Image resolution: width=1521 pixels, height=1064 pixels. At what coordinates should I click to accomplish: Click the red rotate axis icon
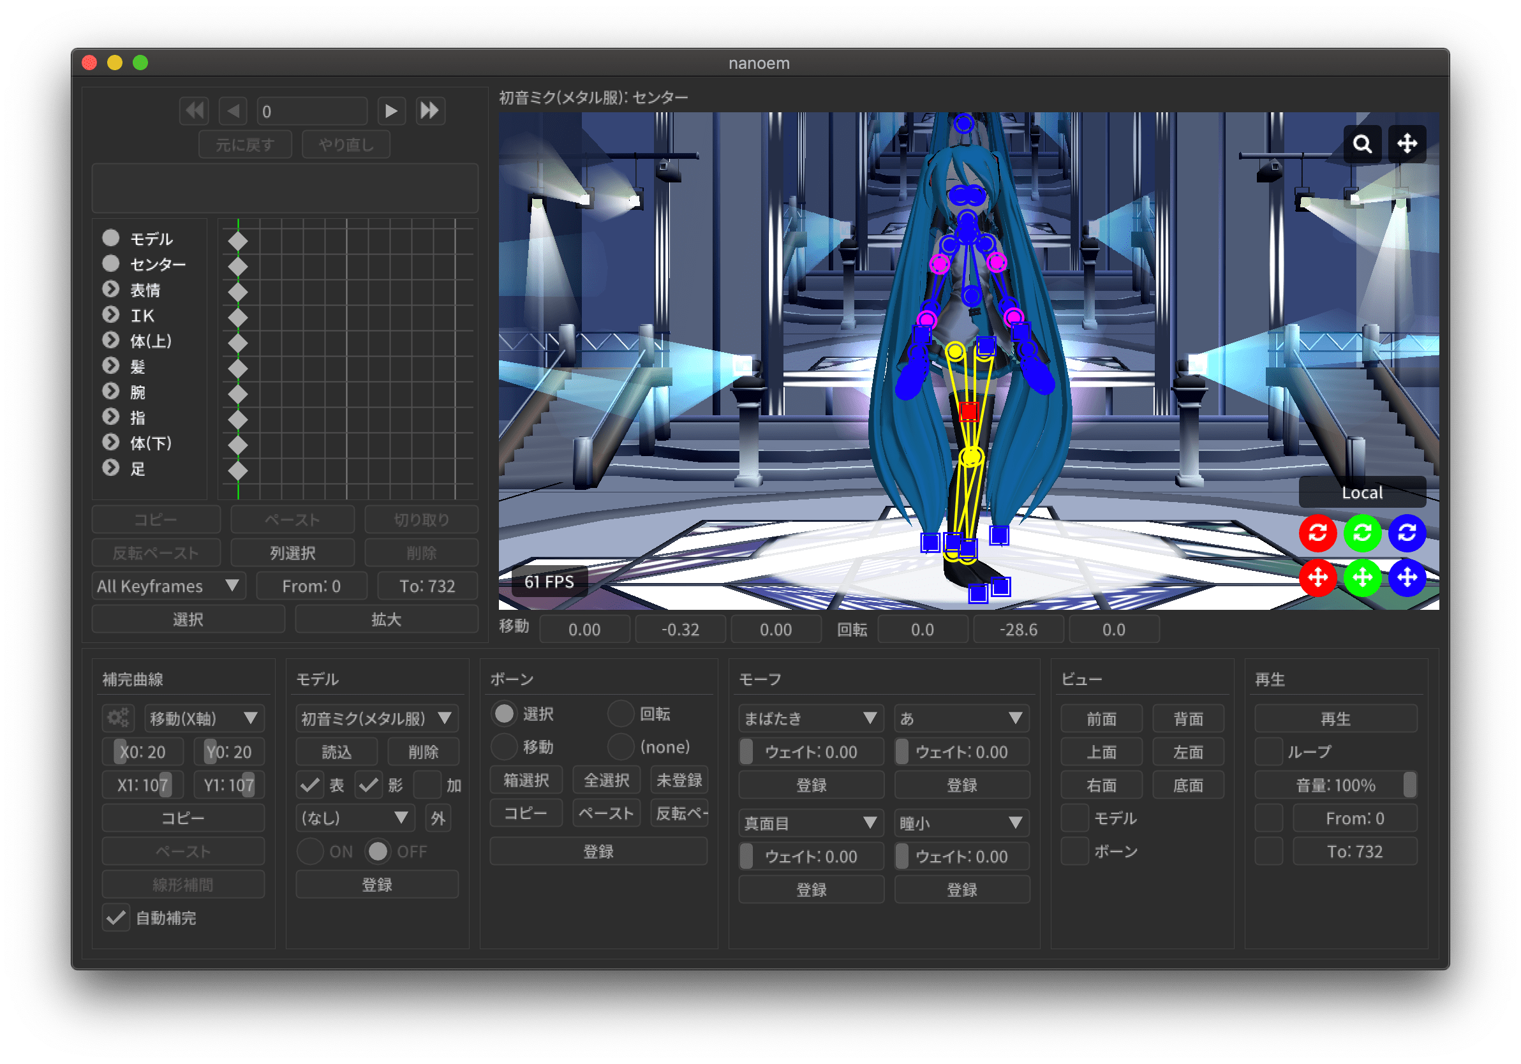pyautogui.click(x=1317, y=533)
